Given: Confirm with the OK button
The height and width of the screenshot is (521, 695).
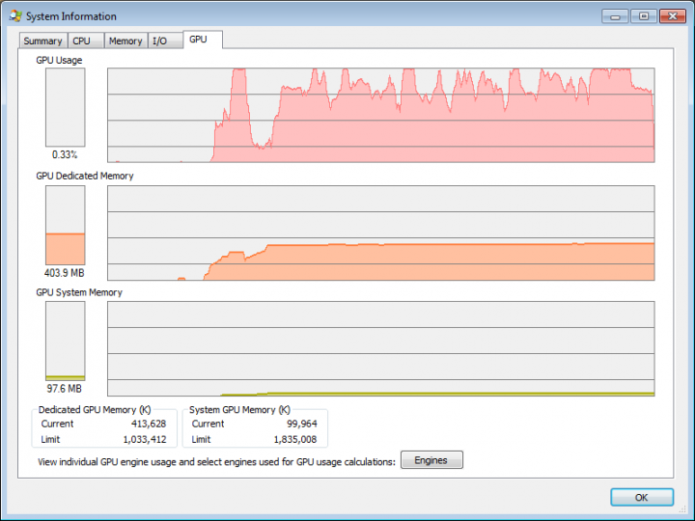Looking at the screenshot, I should coord(642,497).
